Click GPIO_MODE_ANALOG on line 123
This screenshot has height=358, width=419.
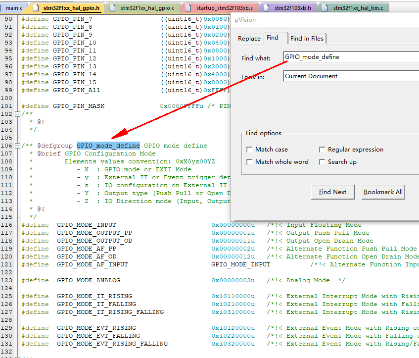coord(88,280)
